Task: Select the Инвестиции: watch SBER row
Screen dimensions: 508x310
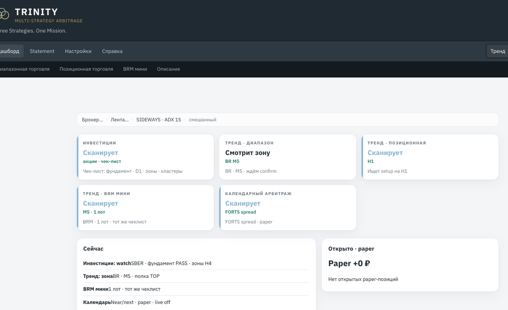Action: pyautogui.click(x=196, y=263)
